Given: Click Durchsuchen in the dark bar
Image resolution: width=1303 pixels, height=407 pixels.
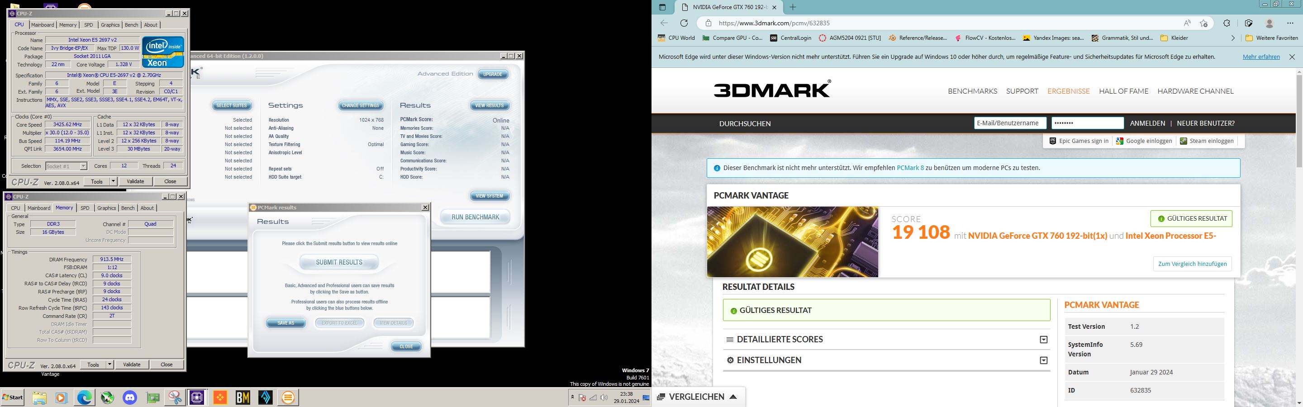Looking at the screenshot, I should click(745, 124).
